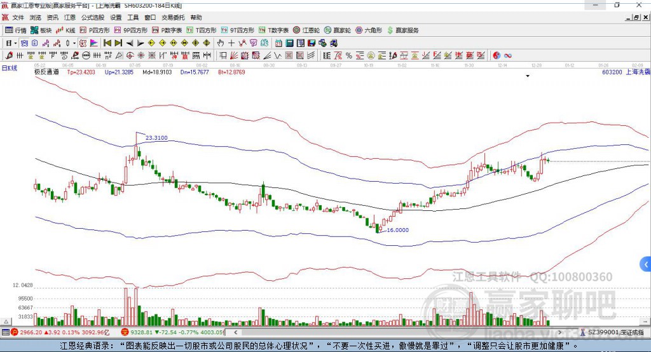Image resolution: width=651 pixels, height=352 pixels.
Task: Open the P四方形 tool
Action: click(95, 30)
